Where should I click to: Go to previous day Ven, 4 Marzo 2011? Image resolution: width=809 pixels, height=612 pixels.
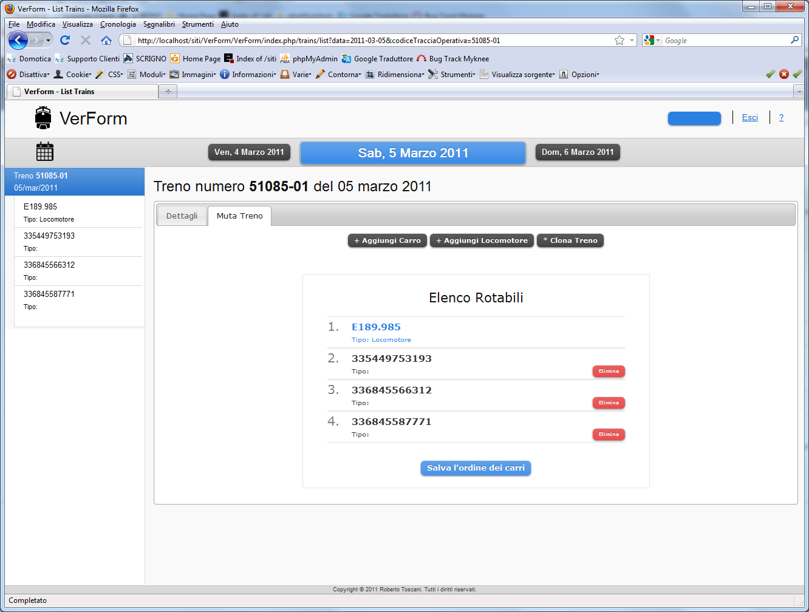pos(249,152)
